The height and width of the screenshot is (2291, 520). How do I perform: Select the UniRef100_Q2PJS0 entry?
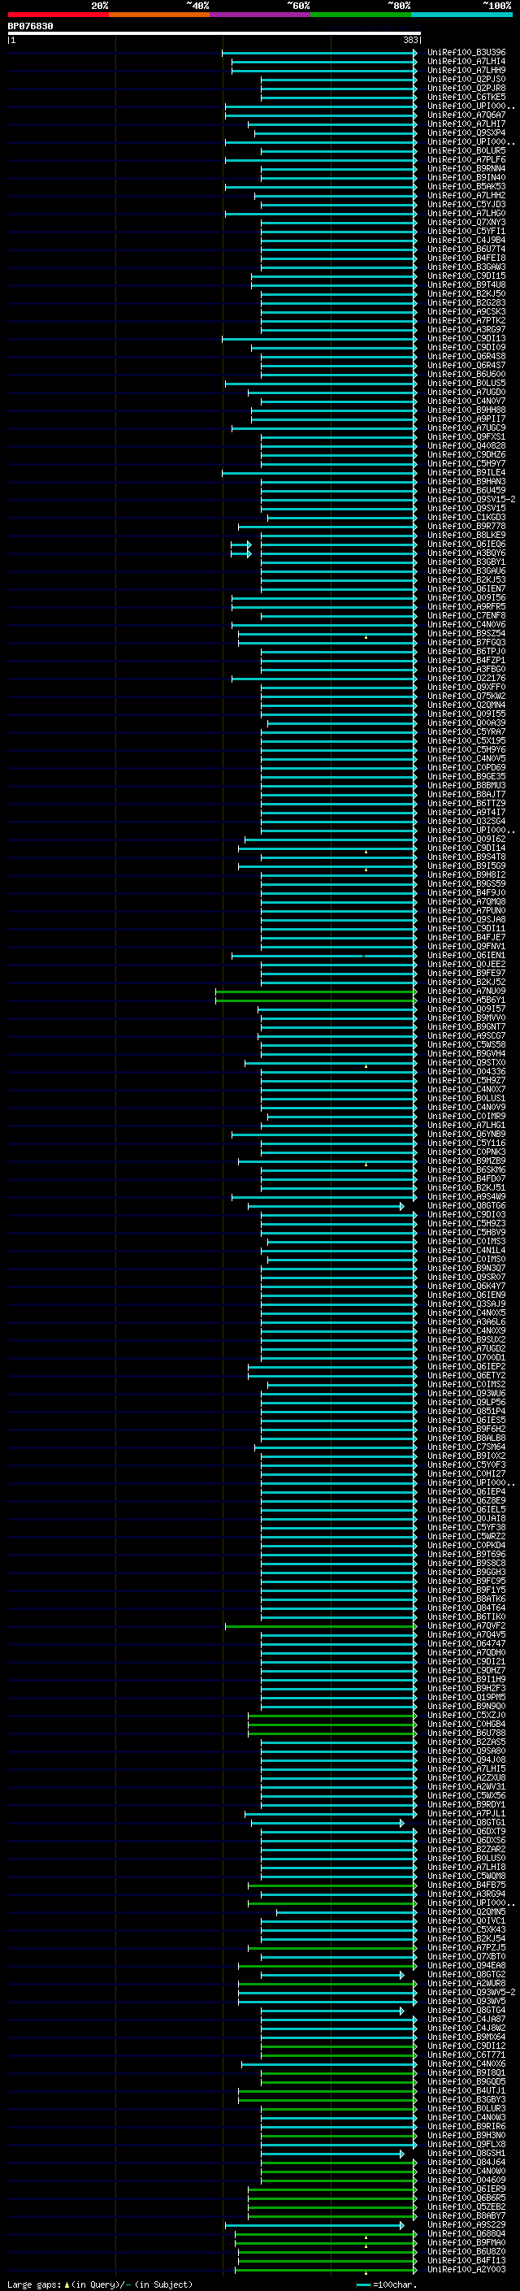(x=466, y=79)
